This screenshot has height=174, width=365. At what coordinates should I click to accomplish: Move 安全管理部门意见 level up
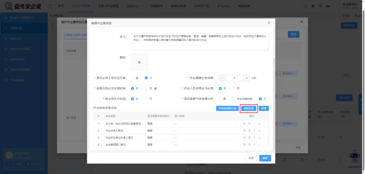(254, 145)
